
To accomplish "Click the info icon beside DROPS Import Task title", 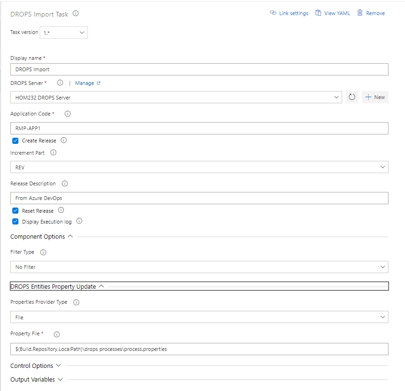I will click(x=76, y=13).
